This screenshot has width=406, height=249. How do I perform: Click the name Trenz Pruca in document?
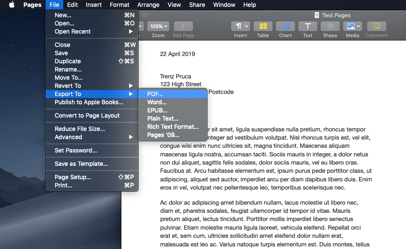(176, 76)
